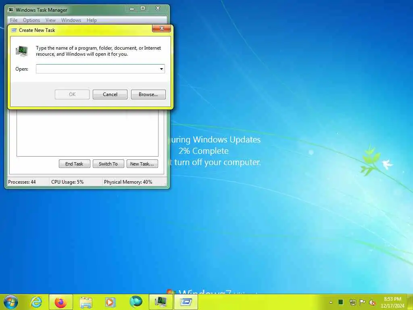This screenshot has height=310, width=413.
Task: Select the Create New Task taskbar button
Action: point(186,302)
